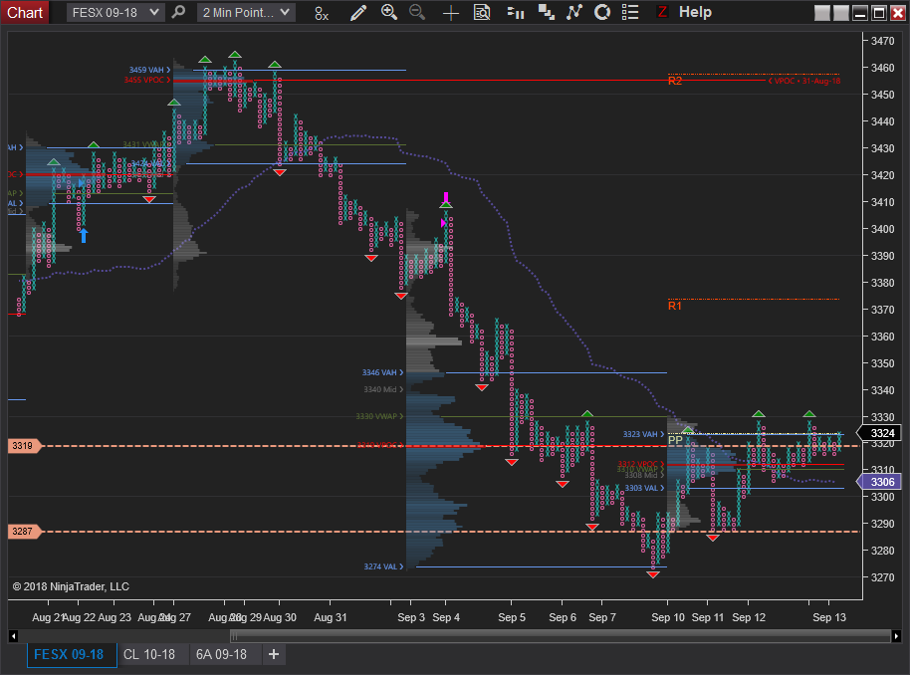Screen dimensions: 910x675
Task: Open the chart properties list icon
Action: (x=630, y=12)
